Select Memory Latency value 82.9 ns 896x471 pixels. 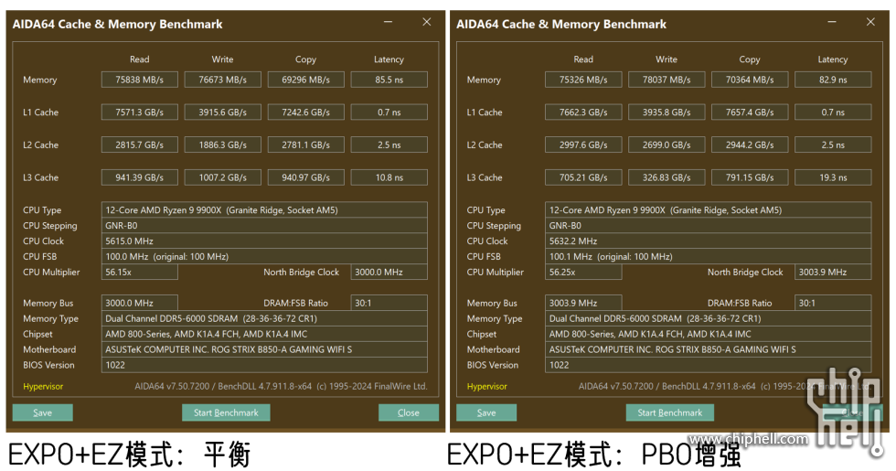(833, 80)
